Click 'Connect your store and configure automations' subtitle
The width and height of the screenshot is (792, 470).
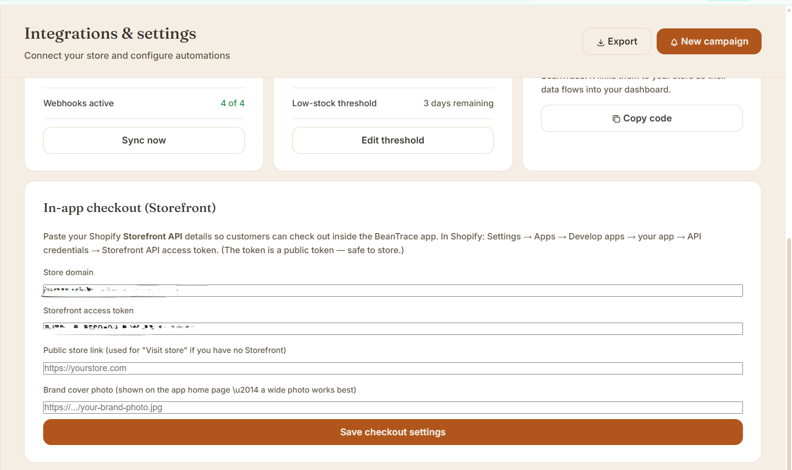click(x=127, y=55)
